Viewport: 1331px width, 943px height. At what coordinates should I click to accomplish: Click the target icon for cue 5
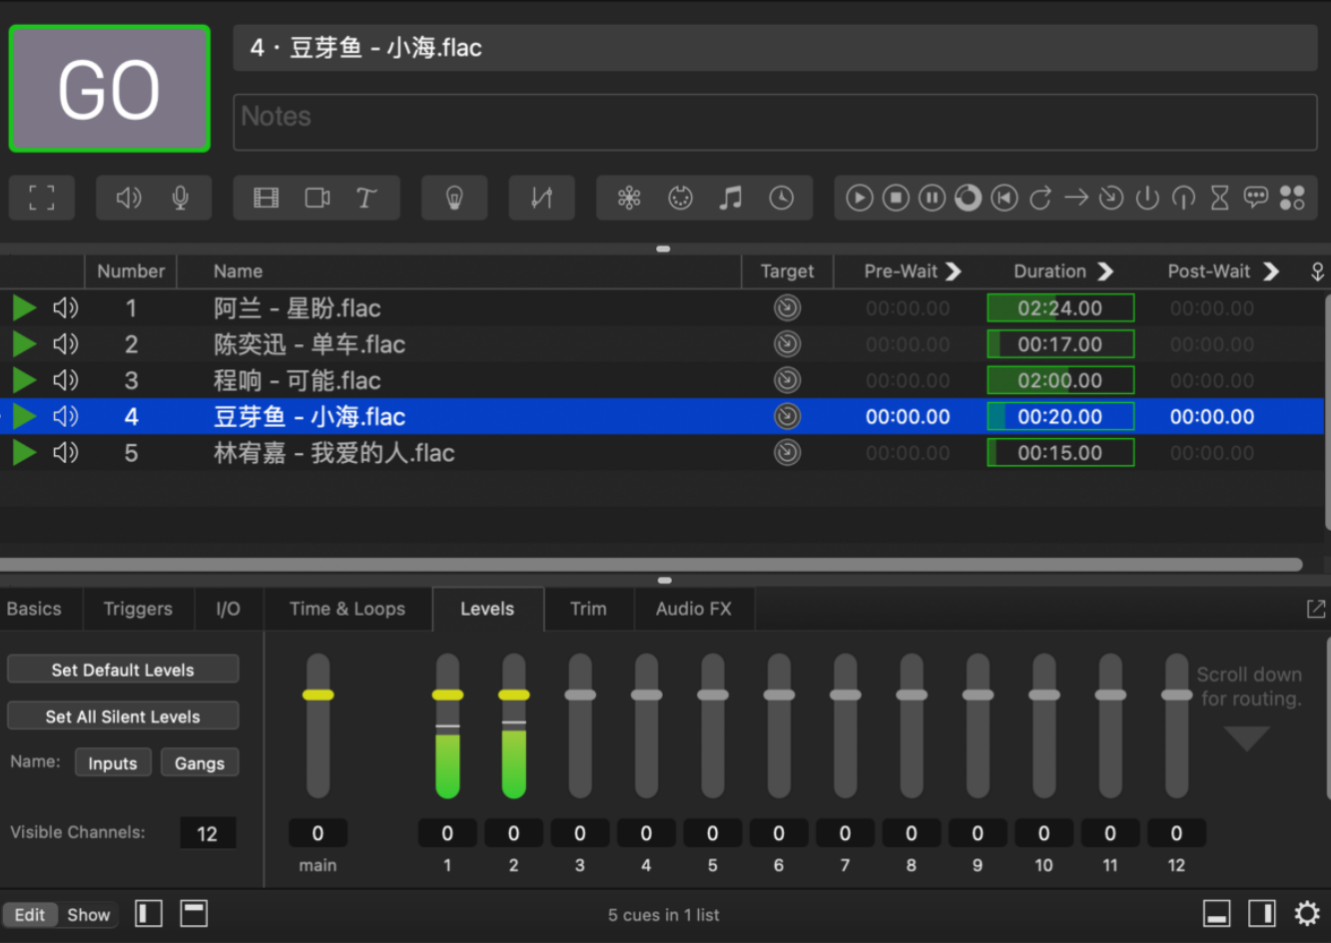pyautogui.click(x=788, y=453)
